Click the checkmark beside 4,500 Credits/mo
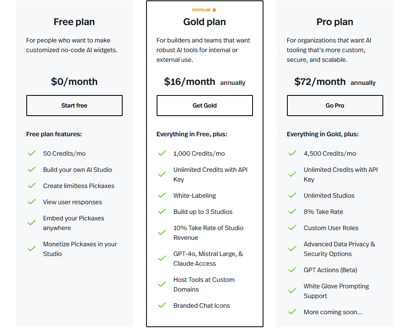 [x=292, y=153]
